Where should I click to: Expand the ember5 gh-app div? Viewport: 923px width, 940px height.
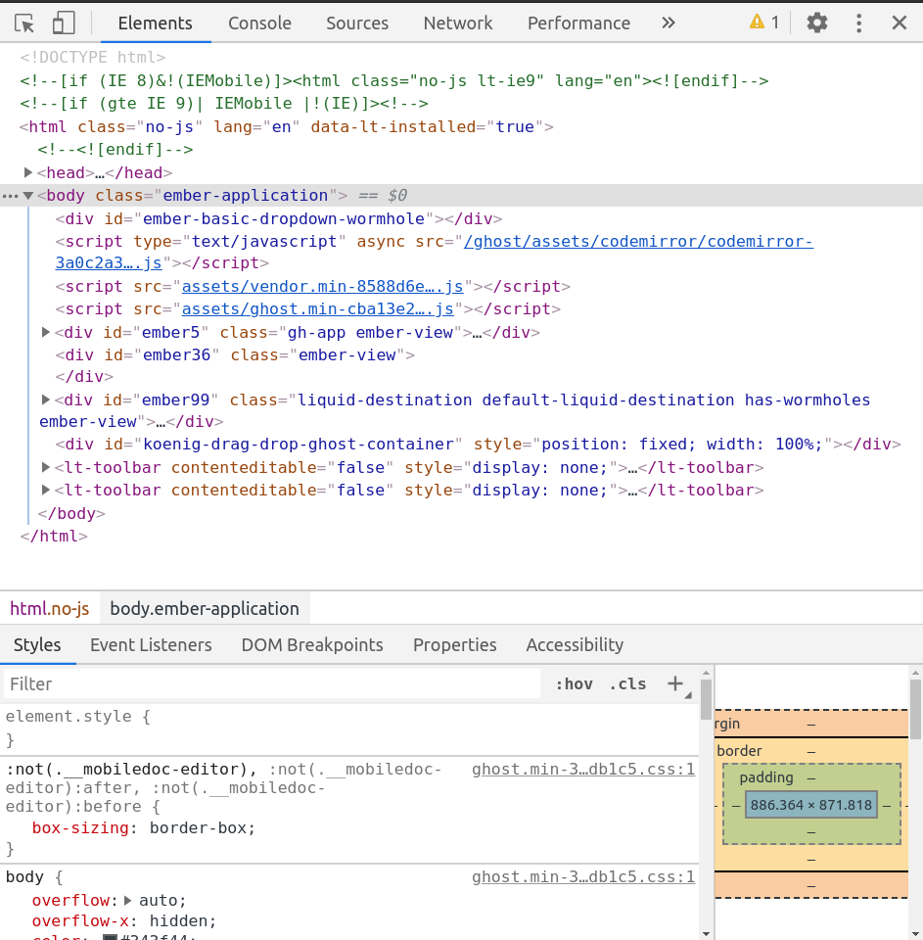point(46,332)
